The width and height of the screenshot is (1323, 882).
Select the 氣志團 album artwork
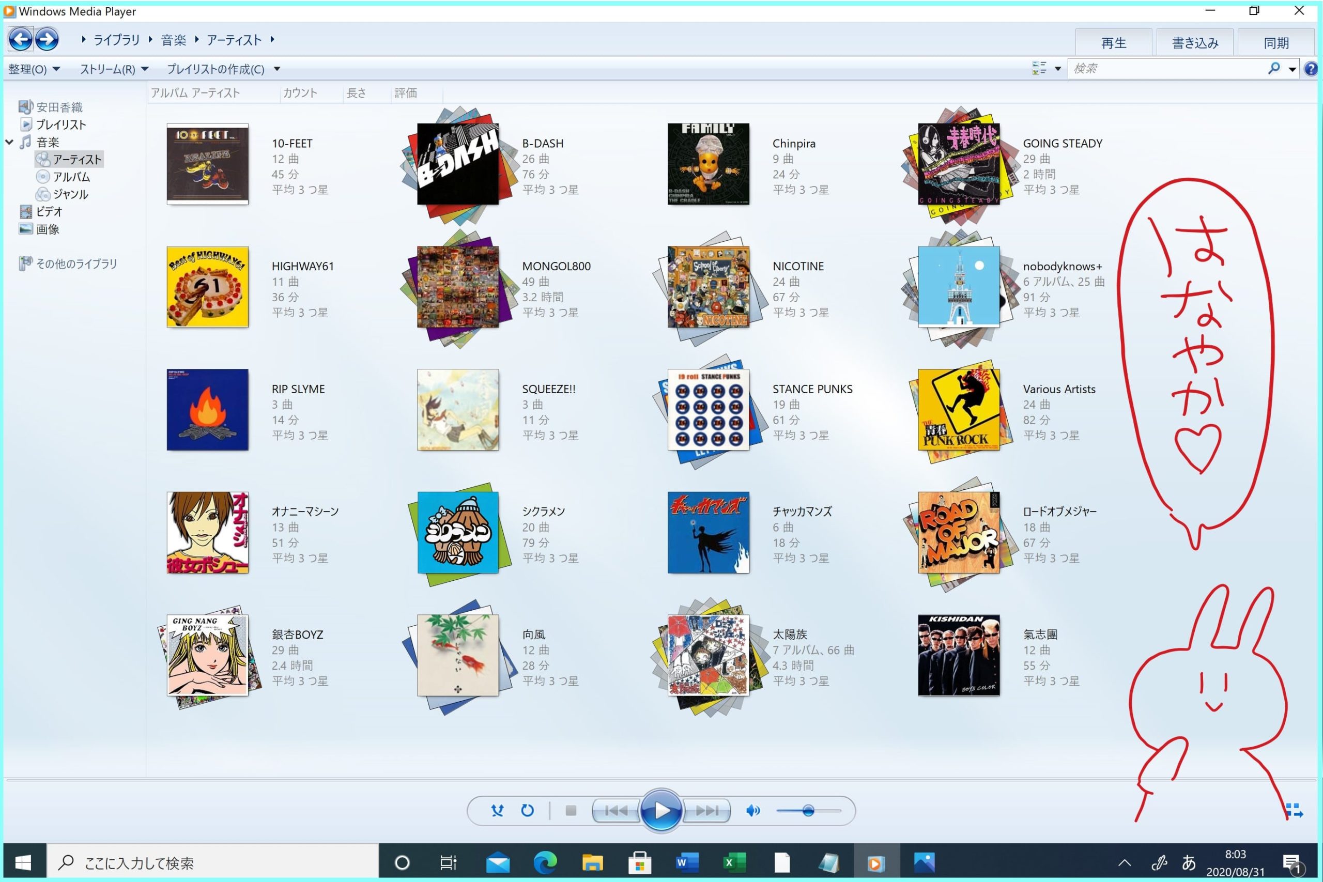point(959,655)
